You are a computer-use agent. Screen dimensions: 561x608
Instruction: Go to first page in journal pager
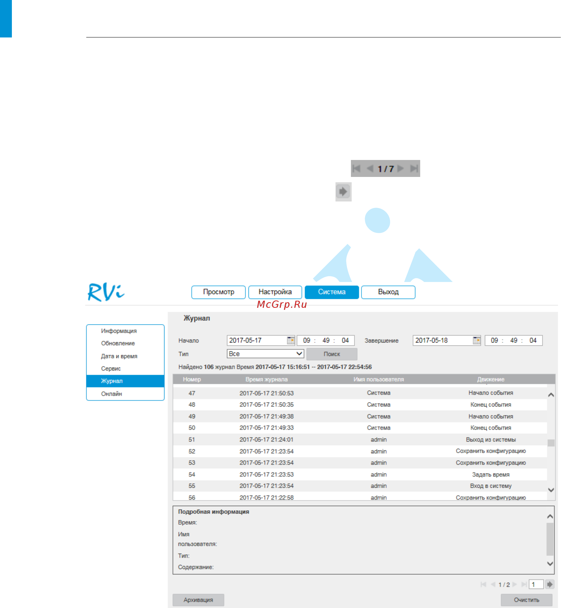(484, 584)
